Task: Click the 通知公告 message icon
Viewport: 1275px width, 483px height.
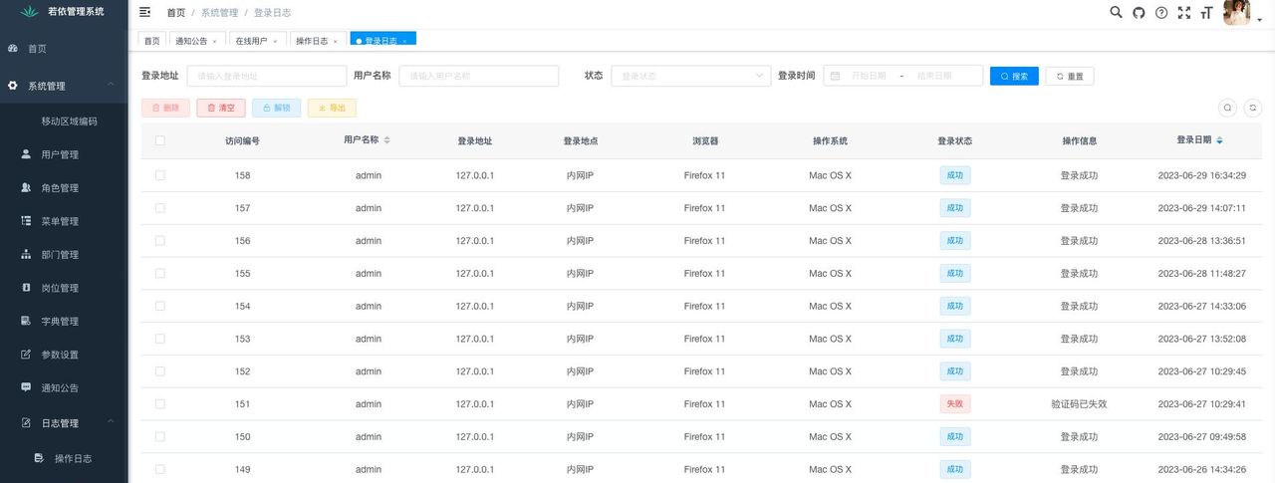Action: click(x=26, y=387)
